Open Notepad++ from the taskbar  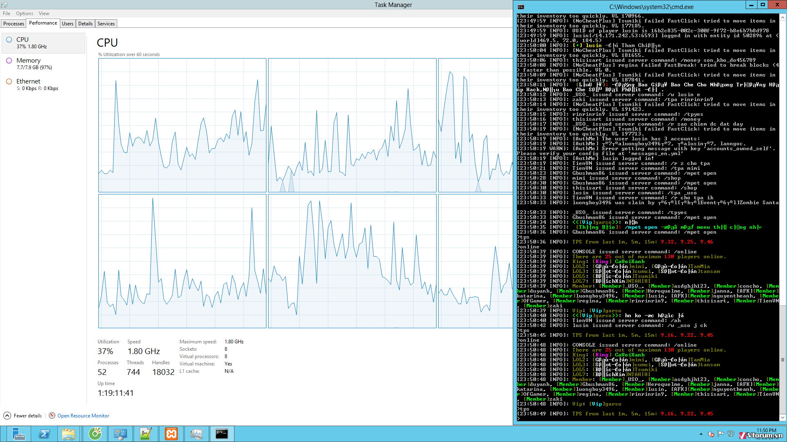[146, 433]
